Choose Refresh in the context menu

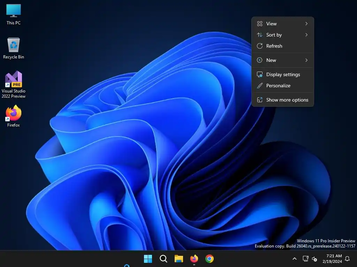282,46
